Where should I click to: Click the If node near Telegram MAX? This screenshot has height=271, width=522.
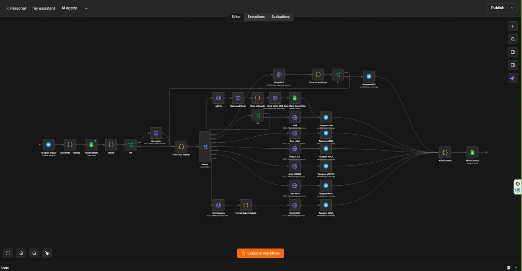click(x=338, y=75)
